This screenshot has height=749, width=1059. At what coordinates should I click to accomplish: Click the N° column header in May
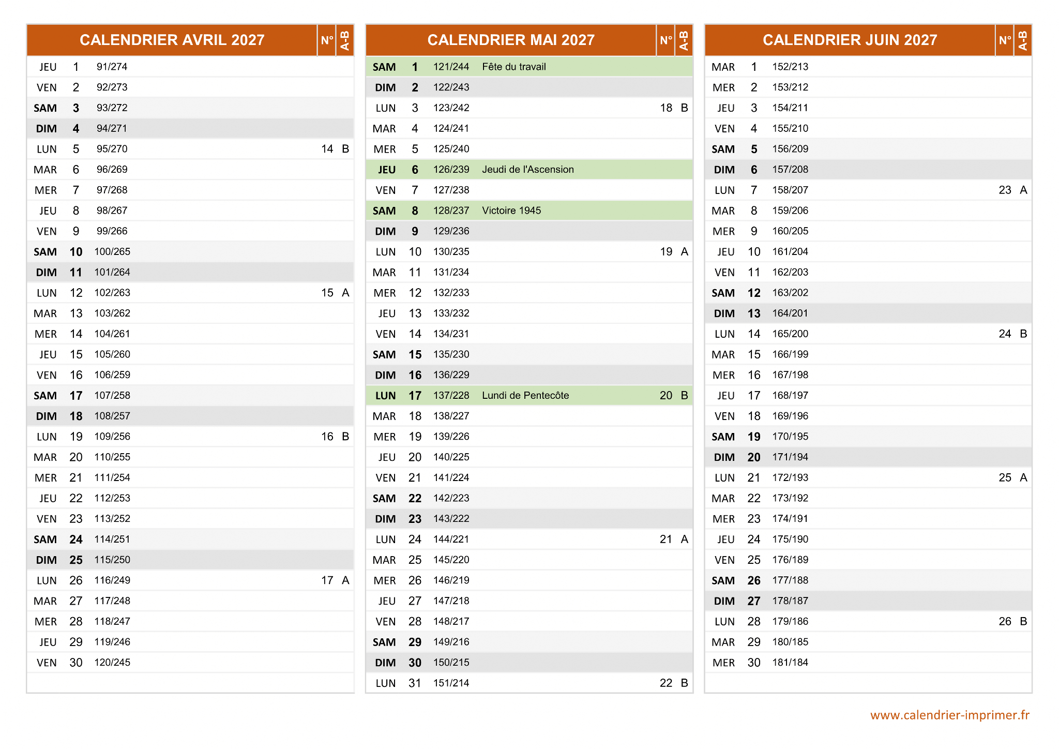(x=665, y=40)
